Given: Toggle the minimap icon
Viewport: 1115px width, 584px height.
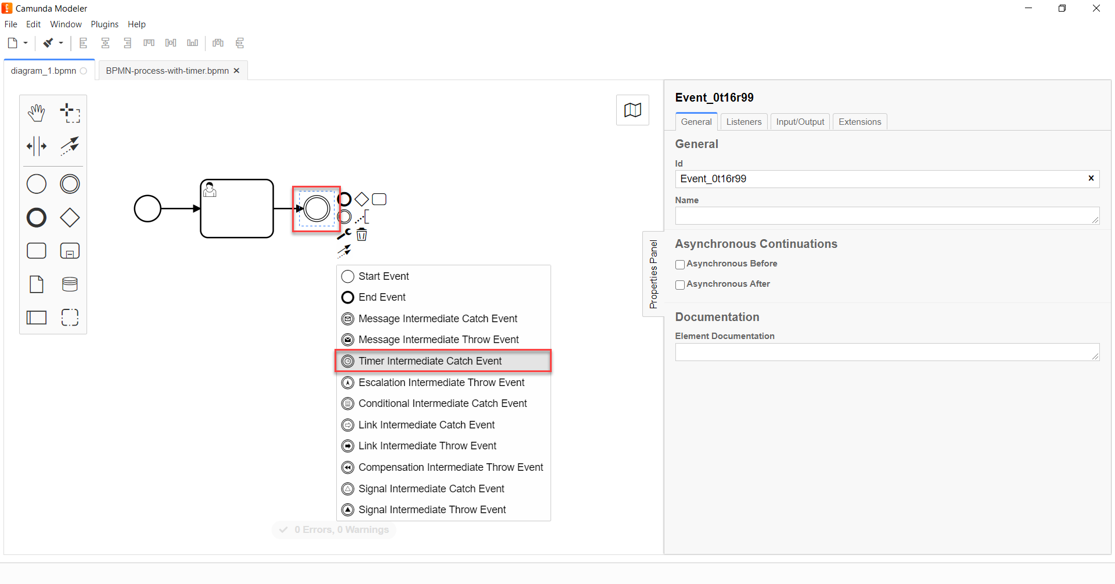Looking at the screenshot, I should point(632,110).
